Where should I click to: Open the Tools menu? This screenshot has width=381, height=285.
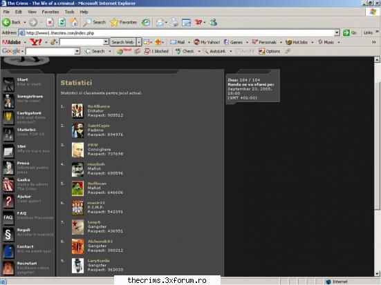(x=70, y=12)
